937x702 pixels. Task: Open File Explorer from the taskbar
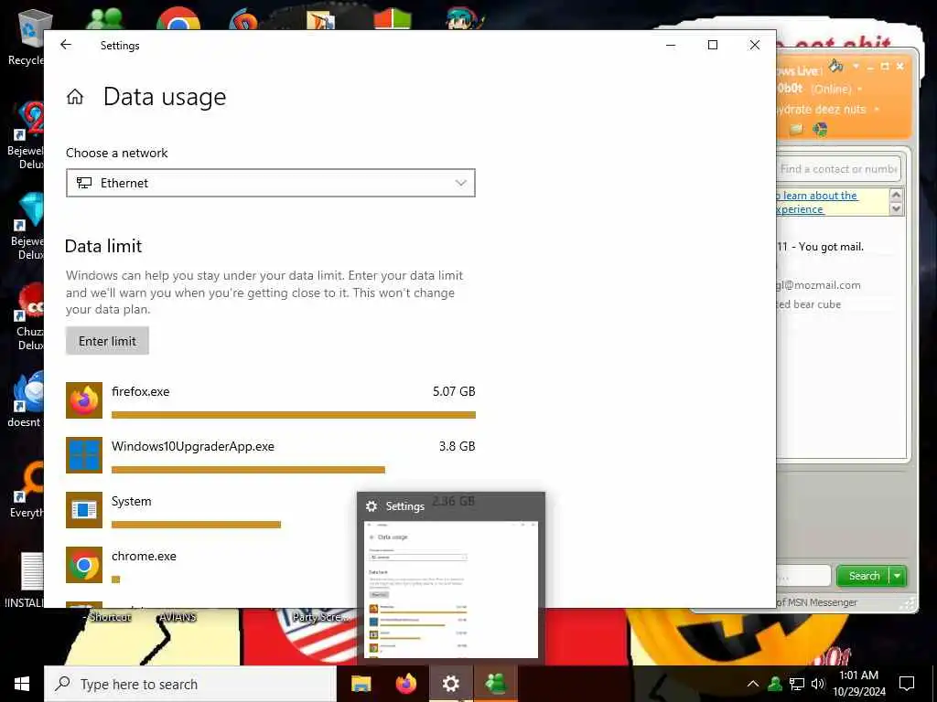click(361, 684)
